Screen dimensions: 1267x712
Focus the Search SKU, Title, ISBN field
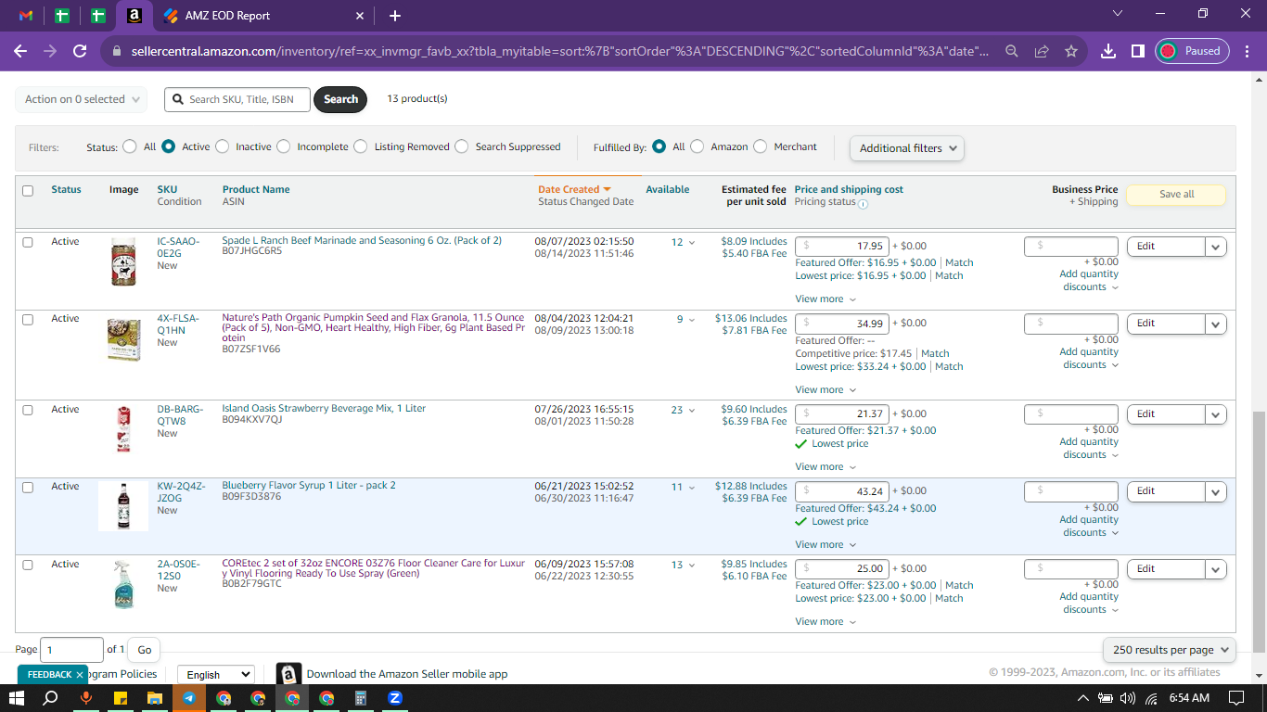click(x=237, y=99)
